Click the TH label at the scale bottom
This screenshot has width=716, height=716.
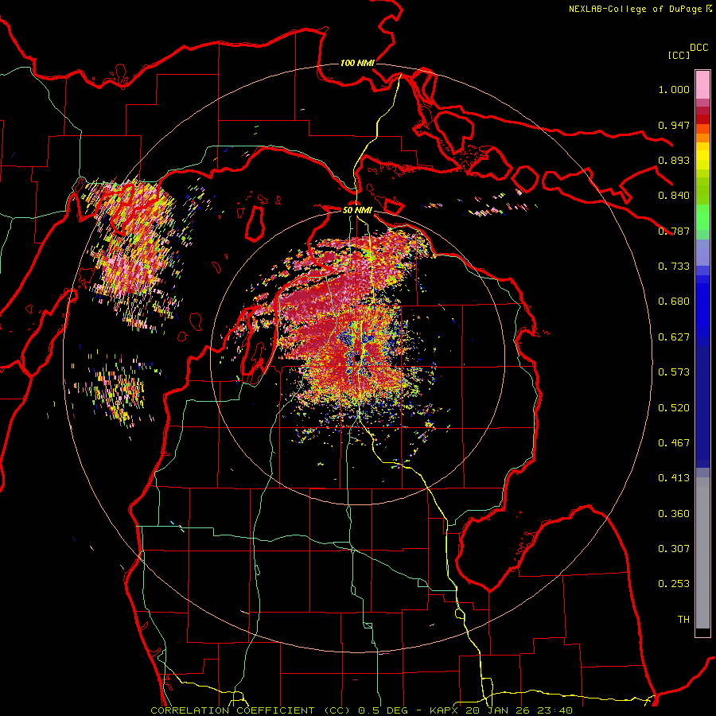click(683, 620)
